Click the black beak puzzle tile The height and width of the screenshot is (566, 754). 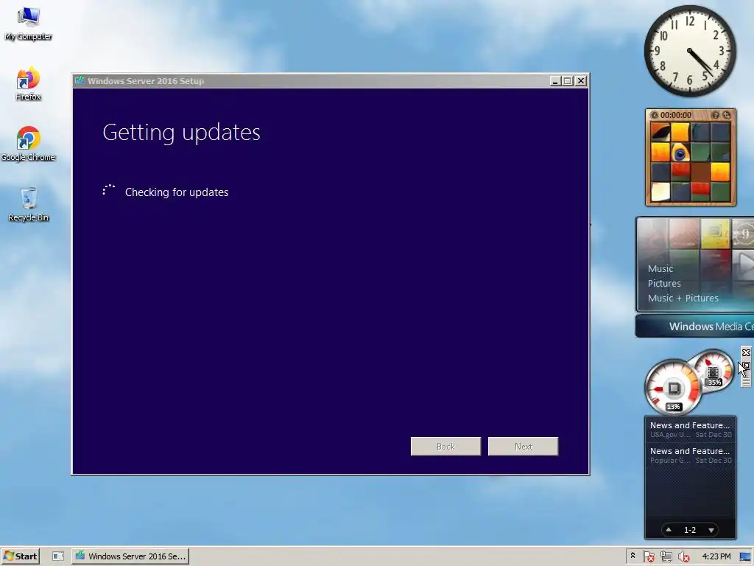tap(660, 133)
